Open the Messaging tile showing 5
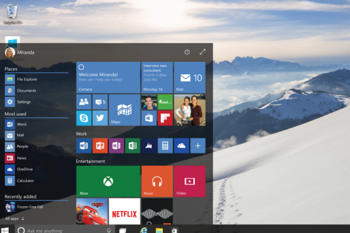 100,102
